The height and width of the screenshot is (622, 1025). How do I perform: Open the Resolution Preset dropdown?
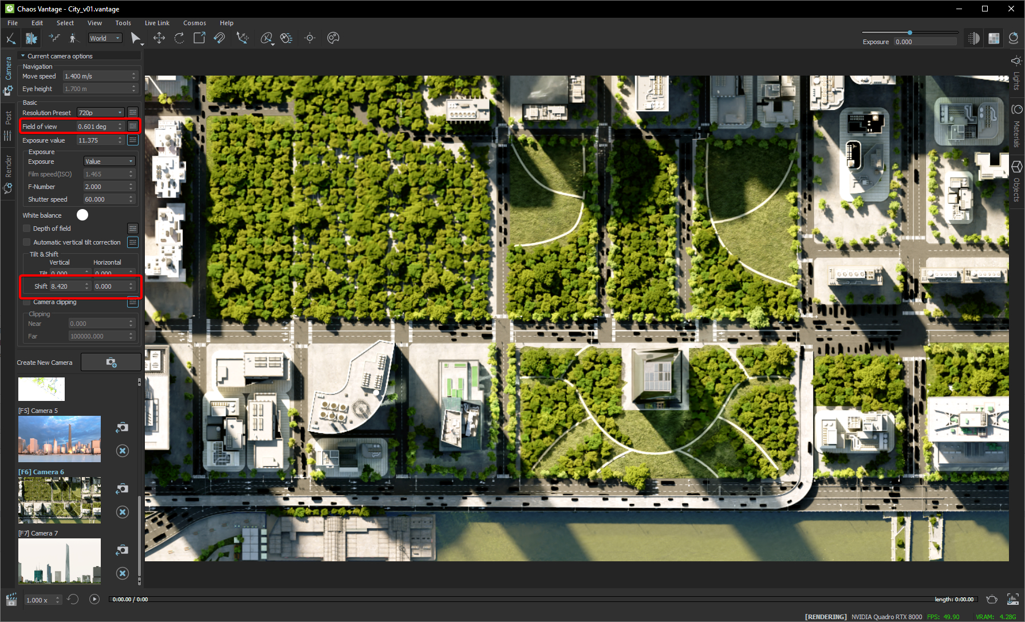[101, 113]
